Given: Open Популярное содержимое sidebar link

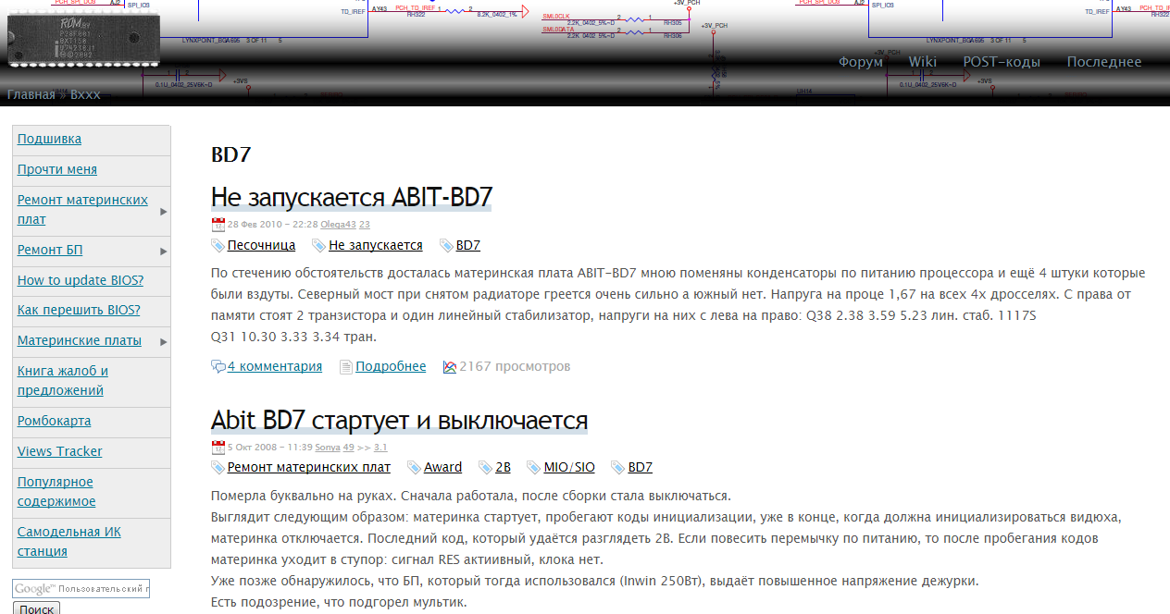Looking at the screenshot, I should 56,491.
